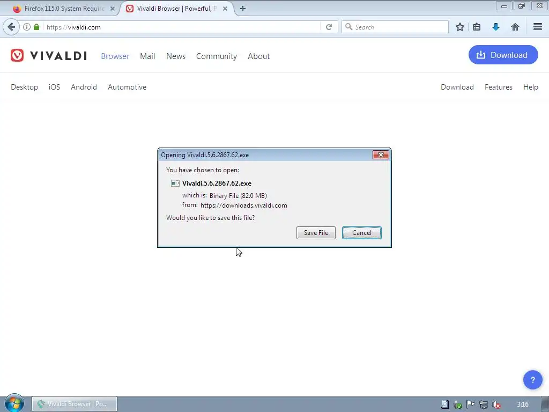The image size is (549, 412).
Task: Click the Firefox back arrow button
Action: click(x=11, y=27)
